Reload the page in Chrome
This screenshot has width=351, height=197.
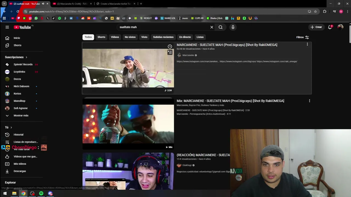coord(18,11)
